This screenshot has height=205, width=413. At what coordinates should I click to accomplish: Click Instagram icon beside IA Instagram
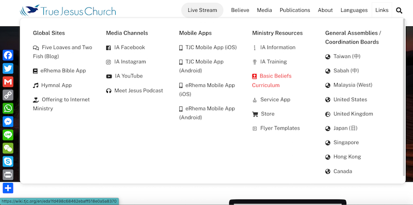[x=108, y=62]
